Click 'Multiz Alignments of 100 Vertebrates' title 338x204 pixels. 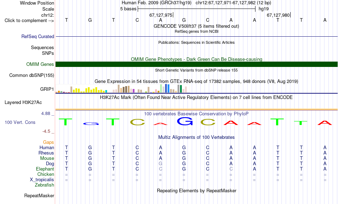point(196,137)
